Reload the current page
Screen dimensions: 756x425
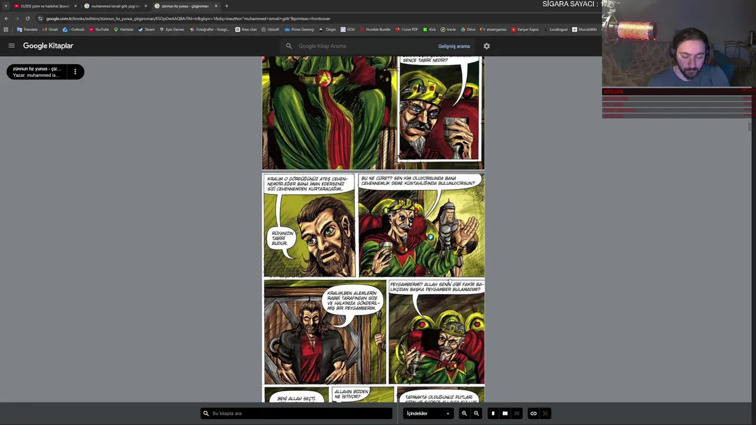click(x=27, y=18)
